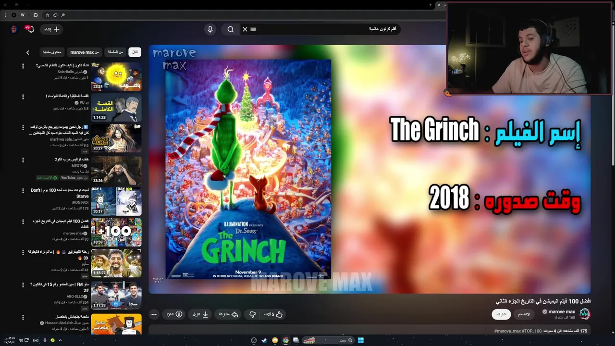Image resolution: width=615 pixels, height=346 pixels.
Task: Click the zoom magnifier in address bar
Action: click(63, 15)
